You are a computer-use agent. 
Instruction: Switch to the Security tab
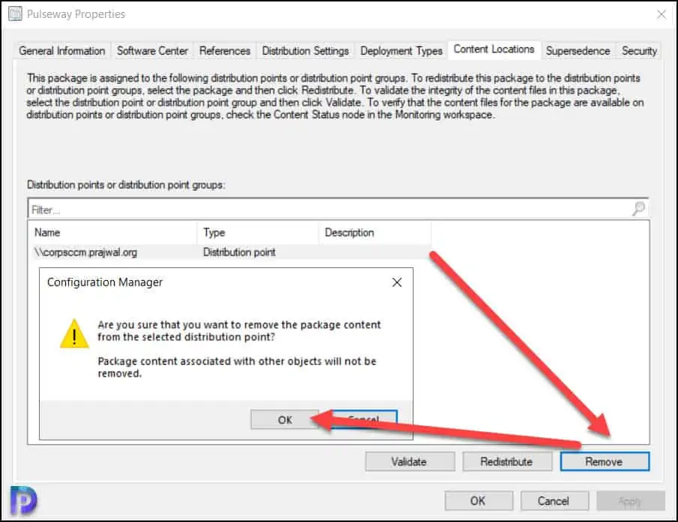pyautogui.click(x=638, y=51)
